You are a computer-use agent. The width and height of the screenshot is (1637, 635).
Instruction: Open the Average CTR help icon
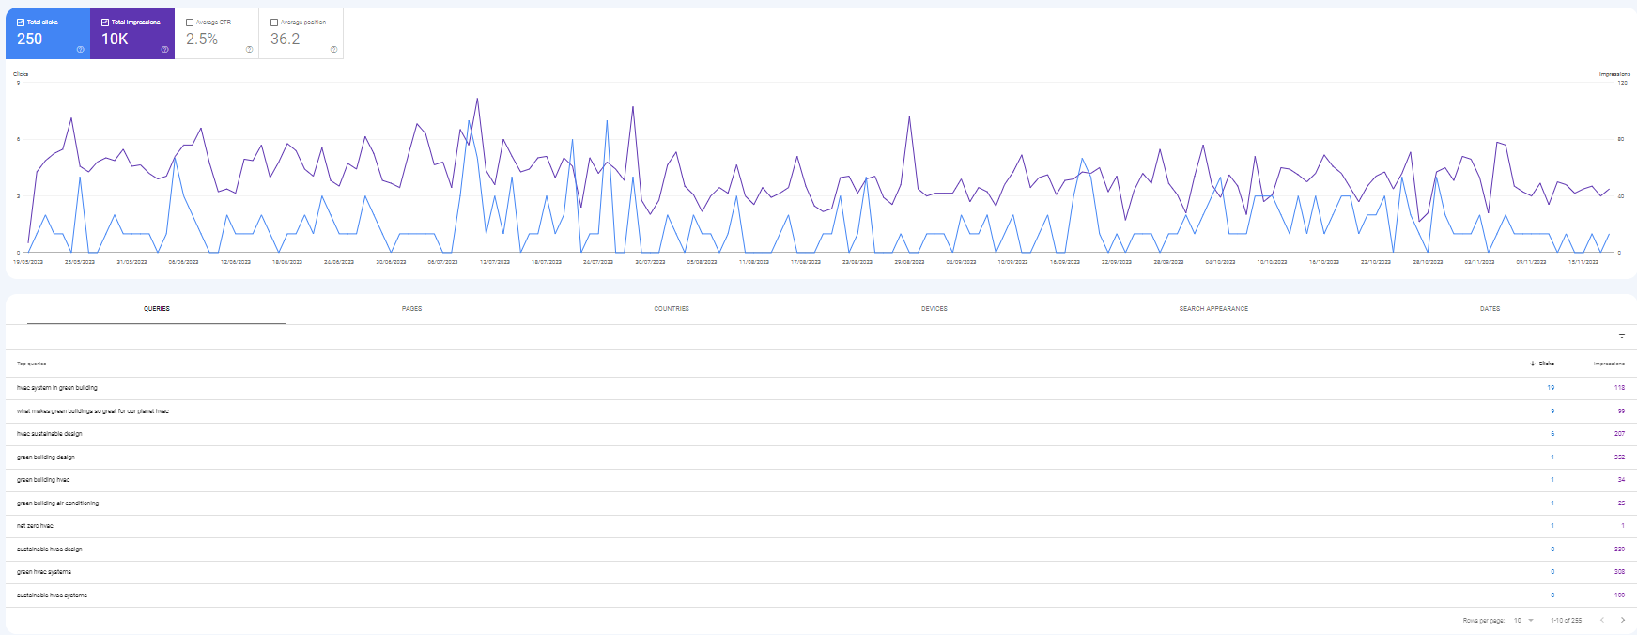249,50
